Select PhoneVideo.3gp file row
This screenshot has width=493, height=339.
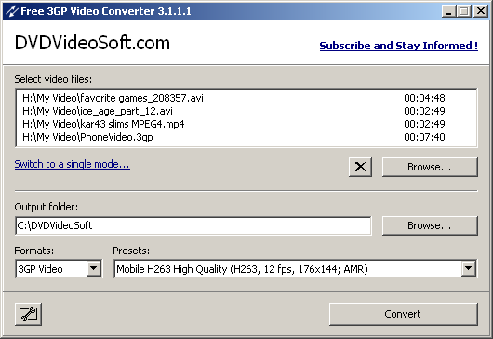(246, 137)
